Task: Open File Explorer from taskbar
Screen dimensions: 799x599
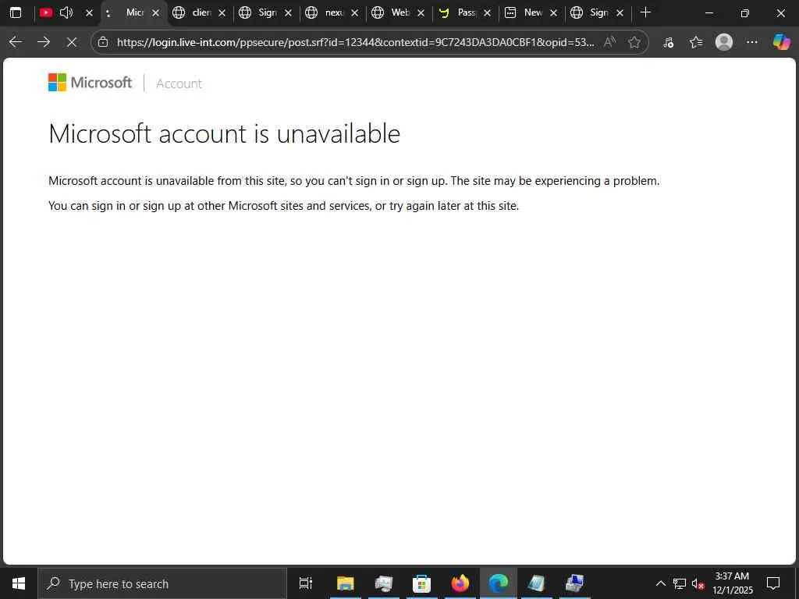Action: click(346, 583)
